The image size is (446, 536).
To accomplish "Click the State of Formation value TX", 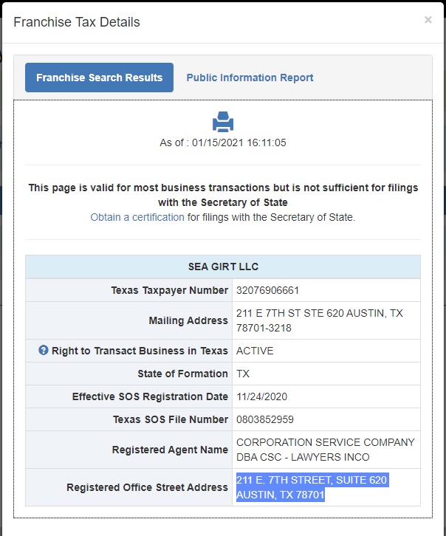I will (x=243, y=374).
